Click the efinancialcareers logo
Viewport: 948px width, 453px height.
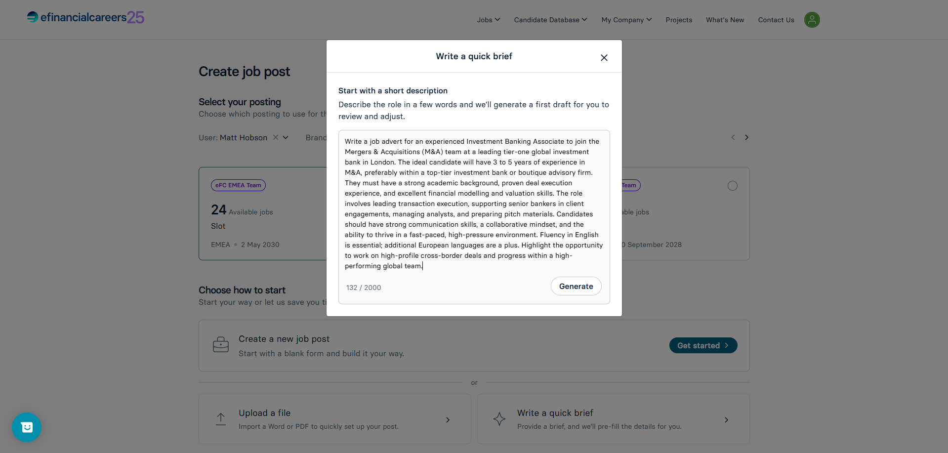(85, 17)
